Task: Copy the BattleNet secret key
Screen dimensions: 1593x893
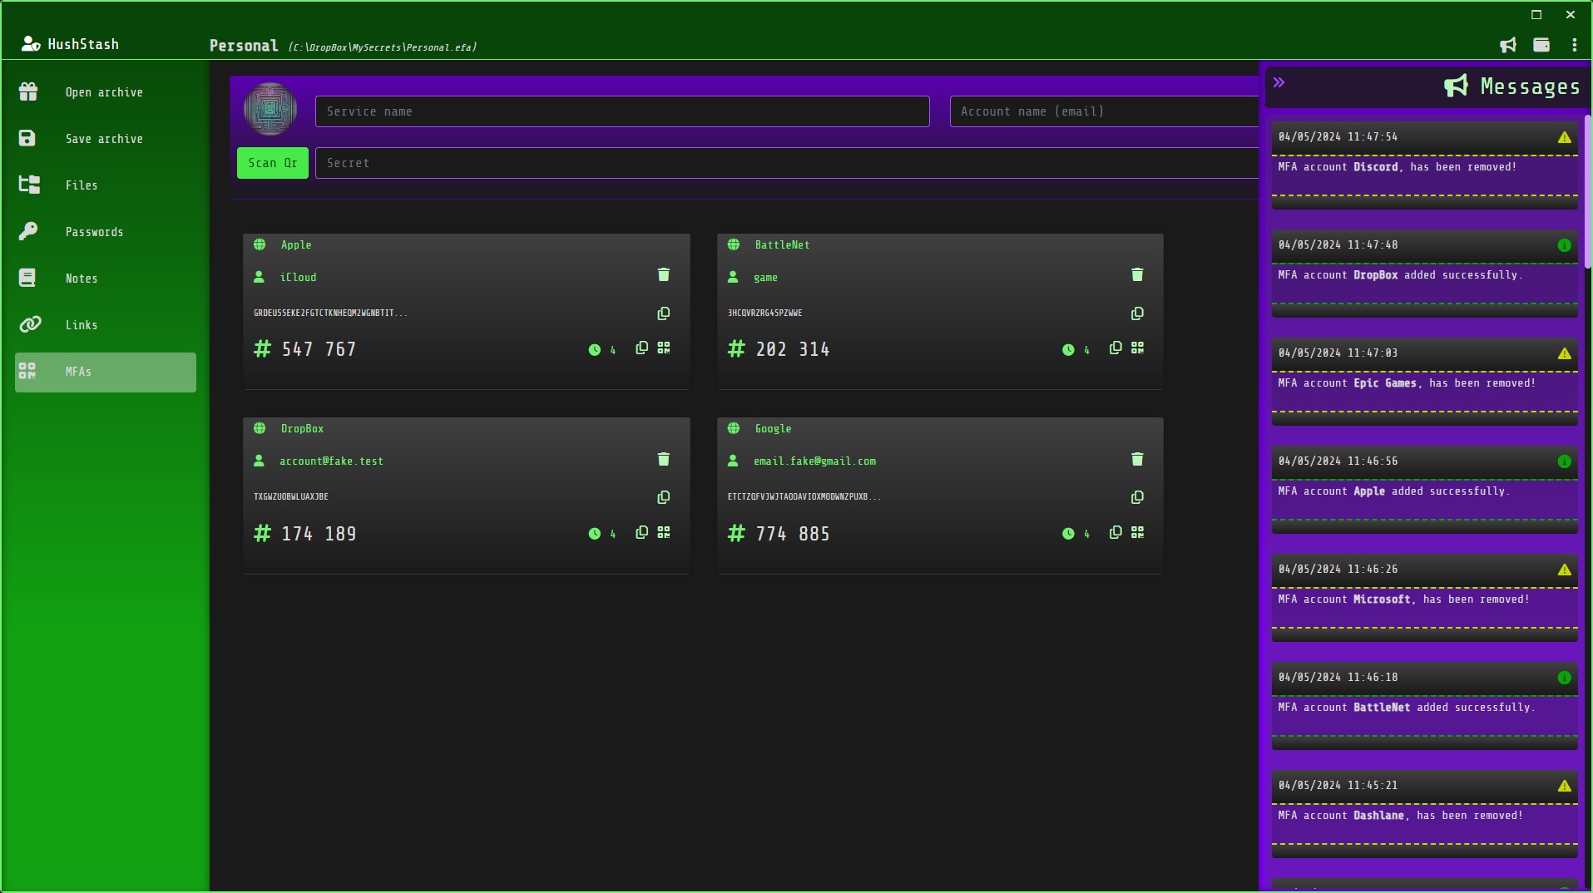Action: (x=1137, y=313)
